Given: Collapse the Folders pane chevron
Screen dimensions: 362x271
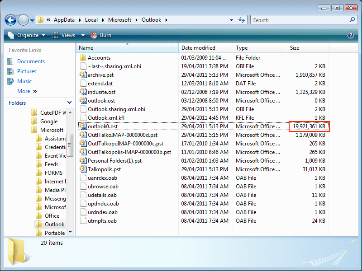Looking at the screenshot, I should coord(69,103).
